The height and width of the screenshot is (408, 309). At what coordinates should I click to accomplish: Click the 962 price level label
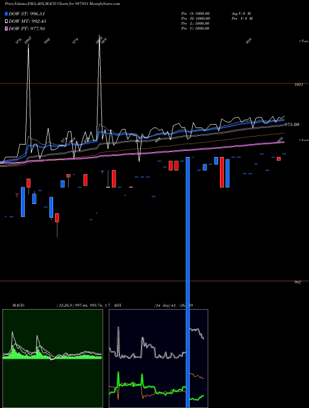pyautogui.click(x=297, y=283)
